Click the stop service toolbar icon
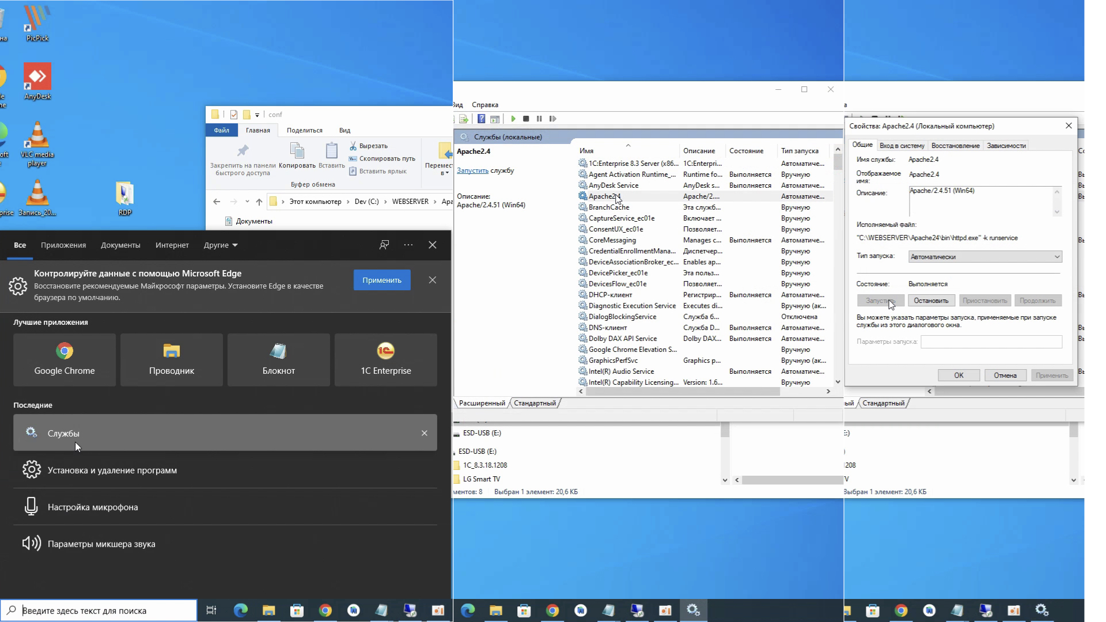This screenshot has width=1106, height=622. (526, 119)
